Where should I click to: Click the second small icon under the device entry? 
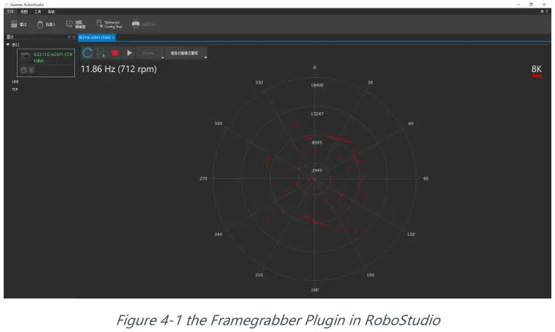tap(31, 70)
